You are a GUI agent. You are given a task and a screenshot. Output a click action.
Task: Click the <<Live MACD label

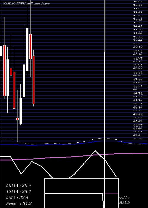(x=125, y=200)
